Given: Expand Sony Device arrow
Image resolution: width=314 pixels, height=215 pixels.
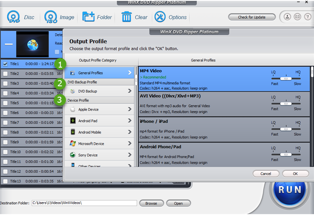Looking at the screenshot, I should click(x=130, y=155).
